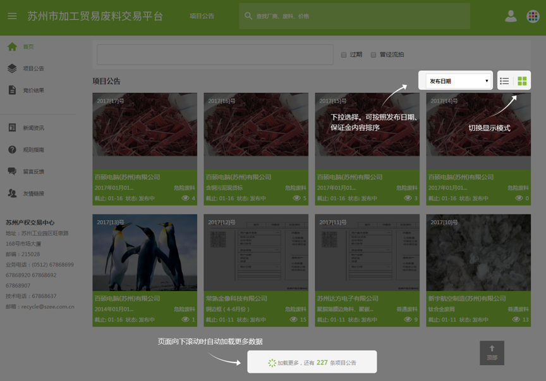Open the 常熟金像科技有限公司 project link
This screenshot has width=546, height=381.
click(x=236, y=299)
